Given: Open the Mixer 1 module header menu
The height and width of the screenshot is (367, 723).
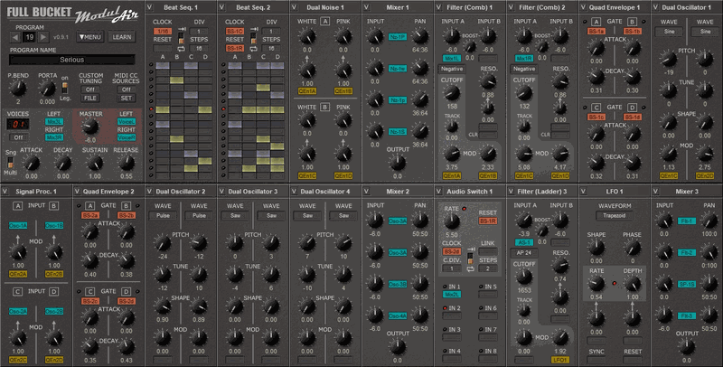Looking at the screenshot, I should pos(368,7).
